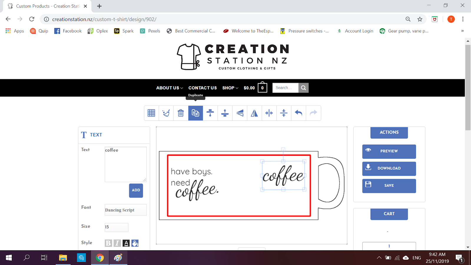The height and width of the screenshot is (265, 471).
Task: Click the Cart panel header
Action: [x=389, y=214]
